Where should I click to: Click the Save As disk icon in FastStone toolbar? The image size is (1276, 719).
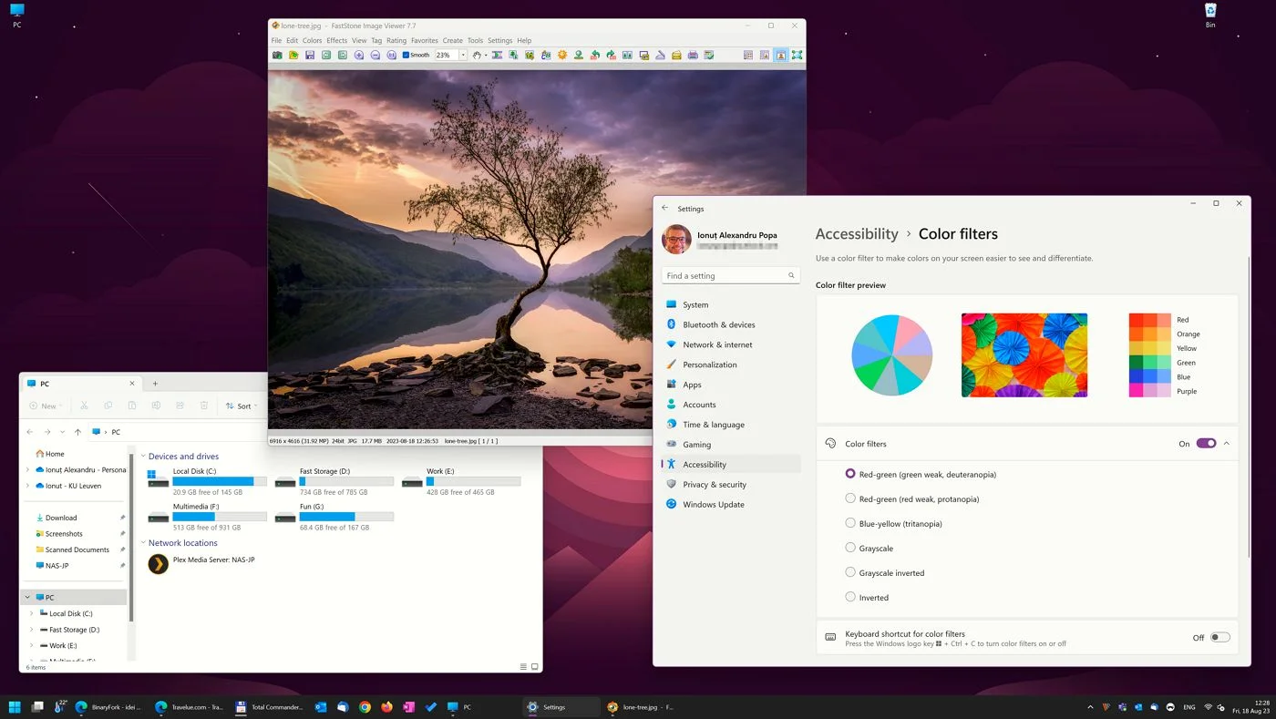coord(310,55)
